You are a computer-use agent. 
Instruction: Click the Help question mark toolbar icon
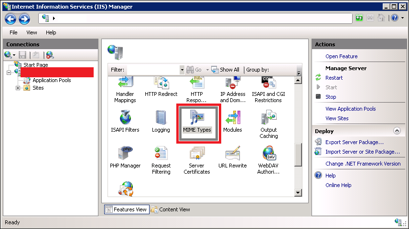click(x=395, y=18)
